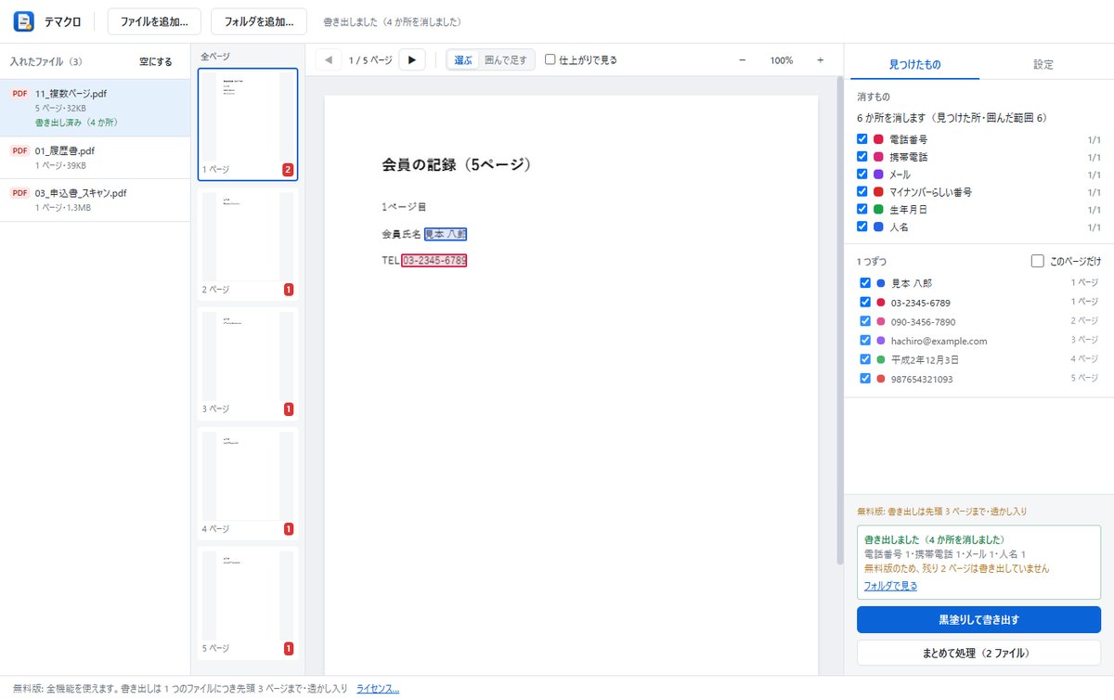Click blue color swatch for 人名

tap(878, 227)
